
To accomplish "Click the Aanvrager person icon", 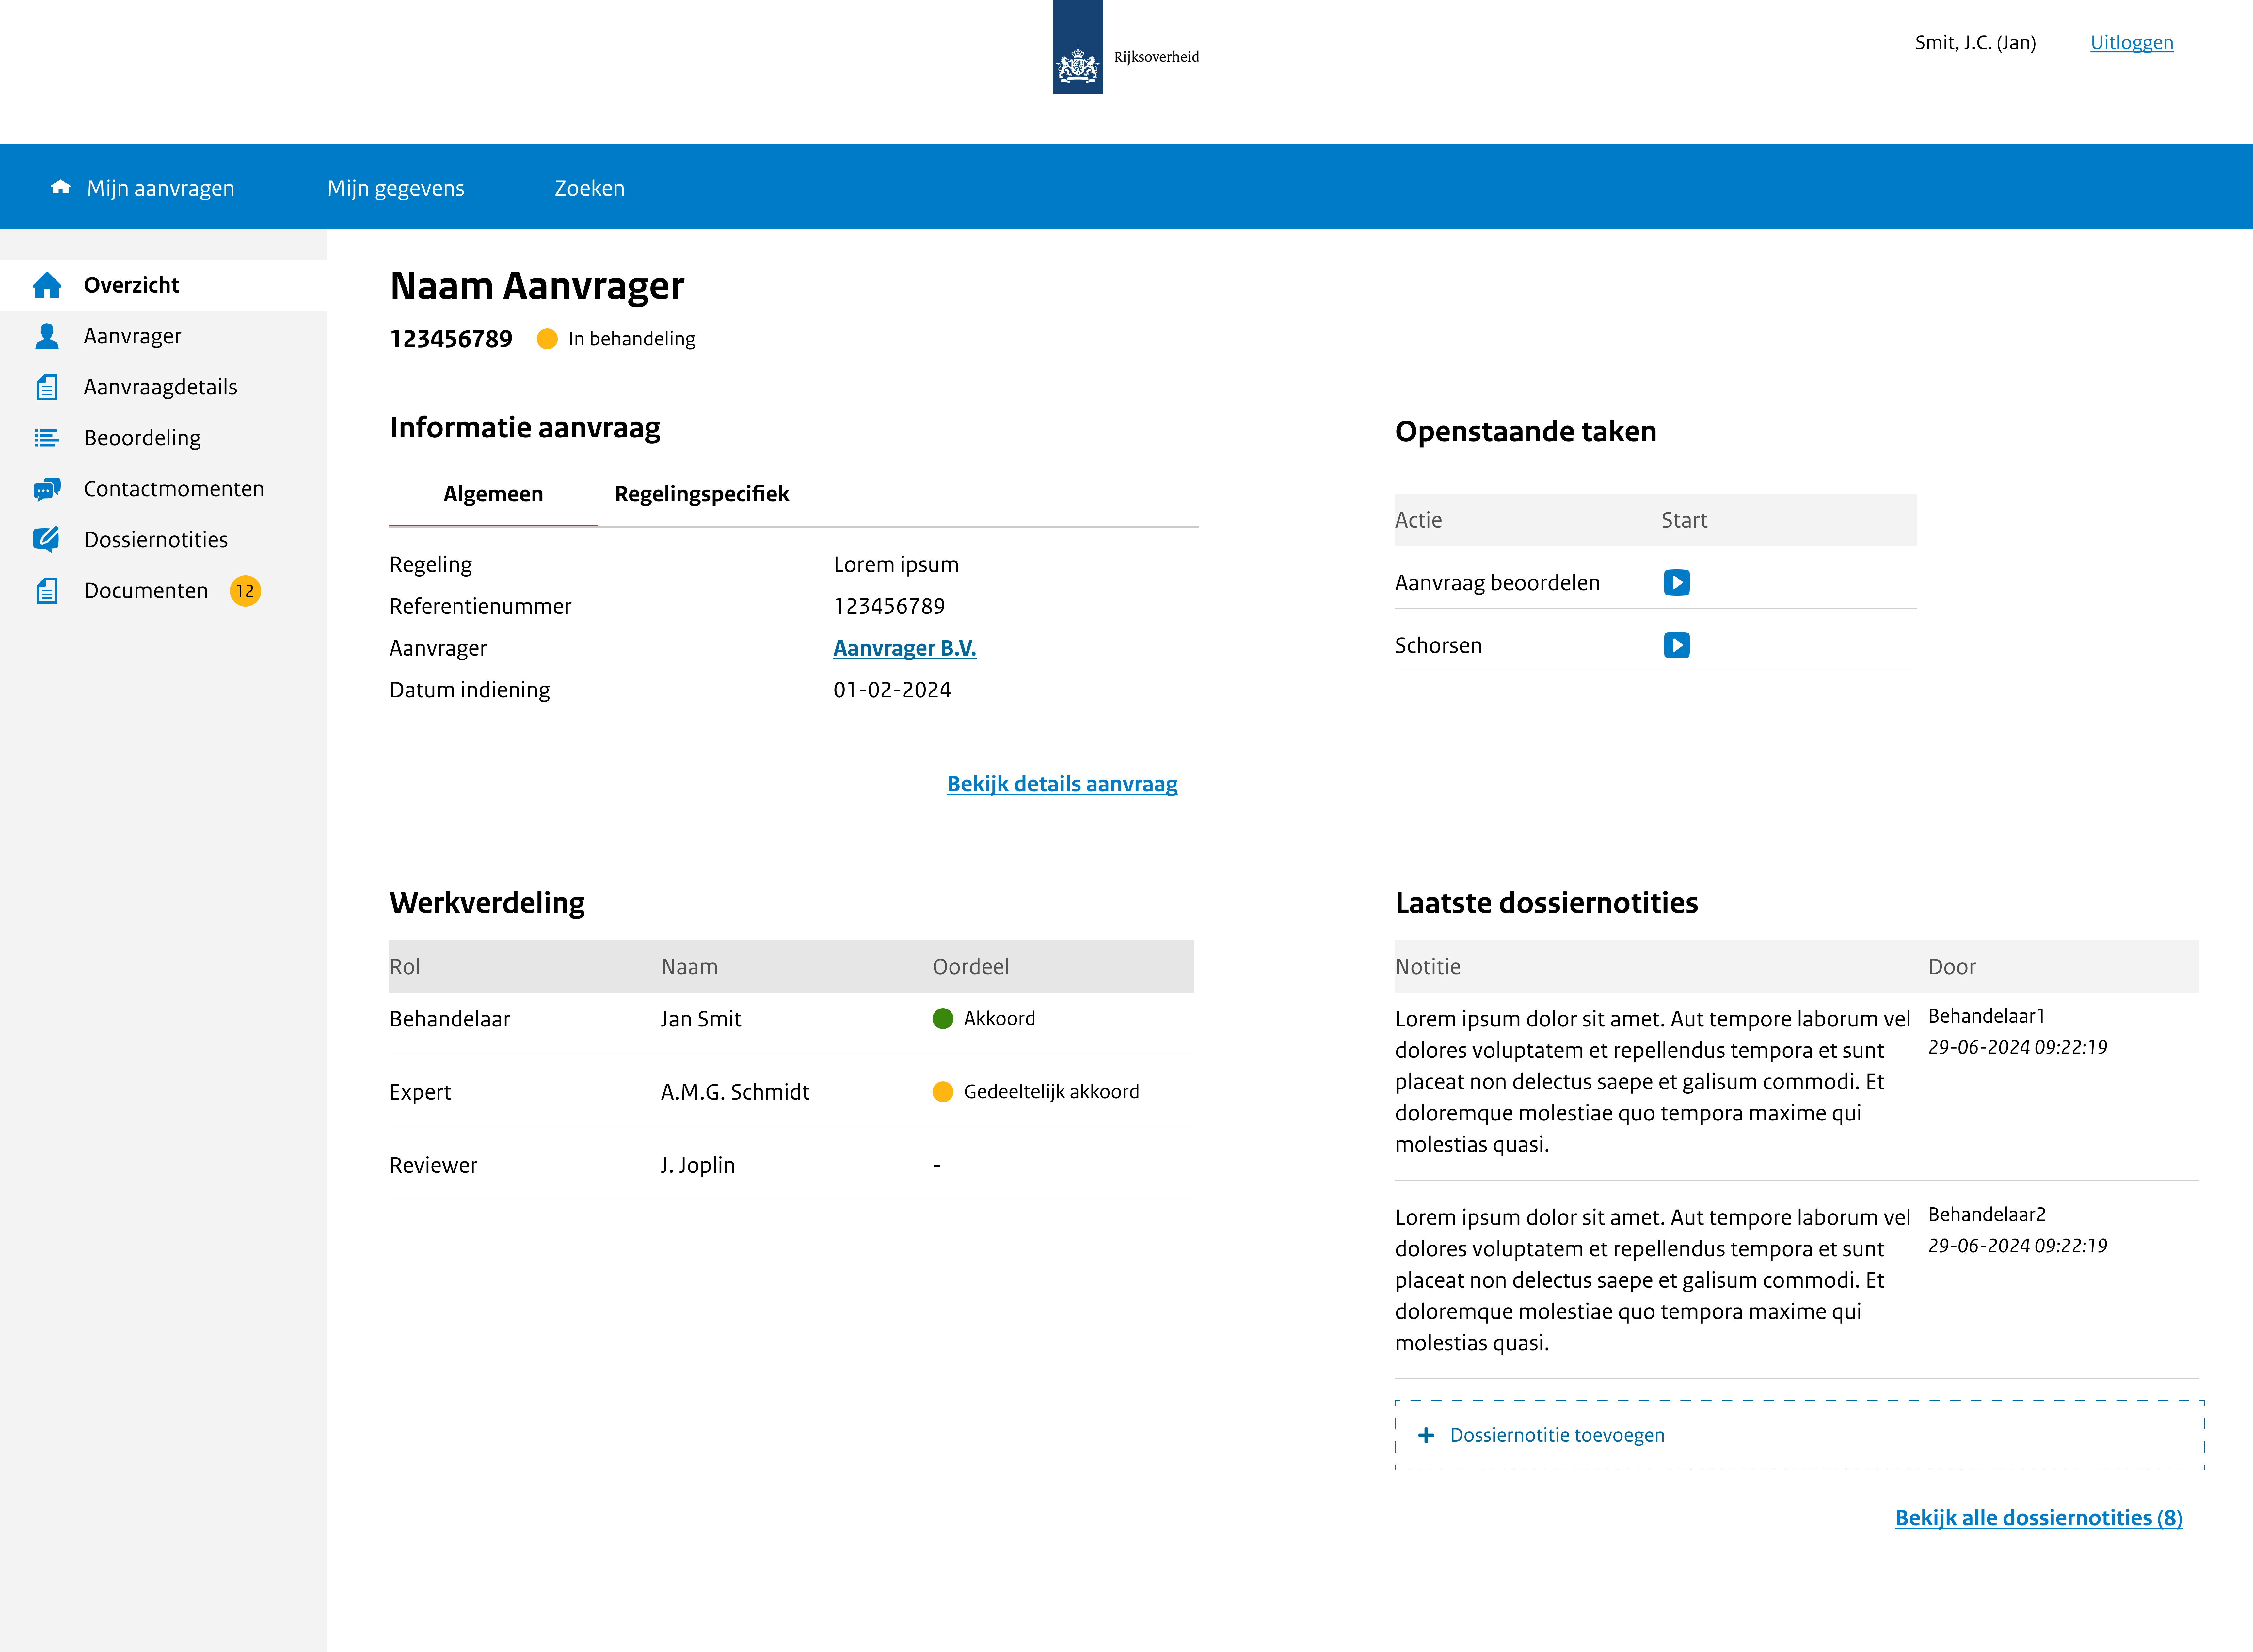I will coord(47,336).
